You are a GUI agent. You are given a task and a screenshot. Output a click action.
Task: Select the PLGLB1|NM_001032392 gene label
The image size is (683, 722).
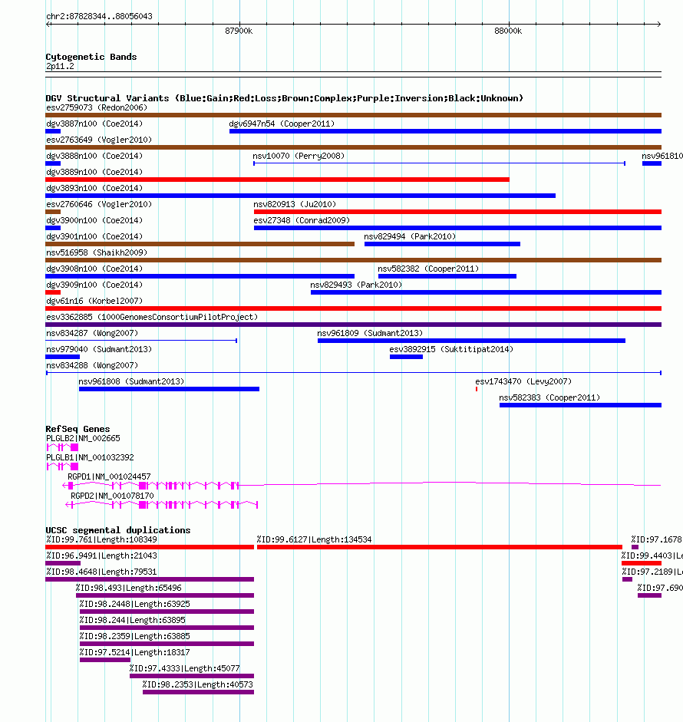90,458
